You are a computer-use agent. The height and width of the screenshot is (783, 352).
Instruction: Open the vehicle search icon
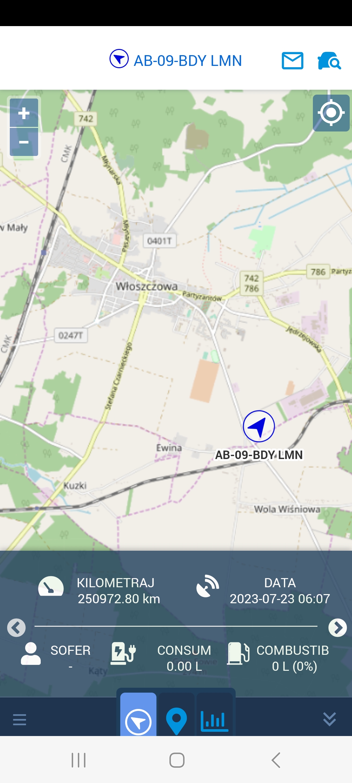[x=329, y=61]
